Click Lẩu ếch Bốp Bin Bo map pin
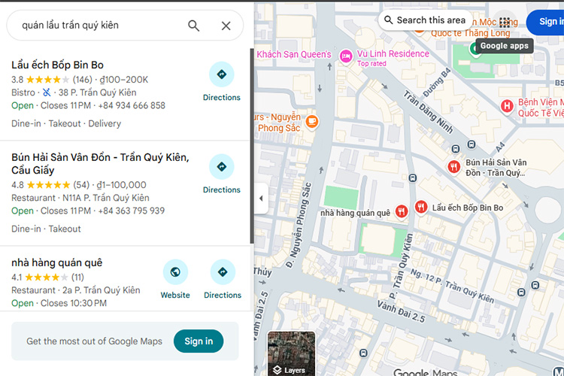Viewport: 564px width, 376px height. 421,208
